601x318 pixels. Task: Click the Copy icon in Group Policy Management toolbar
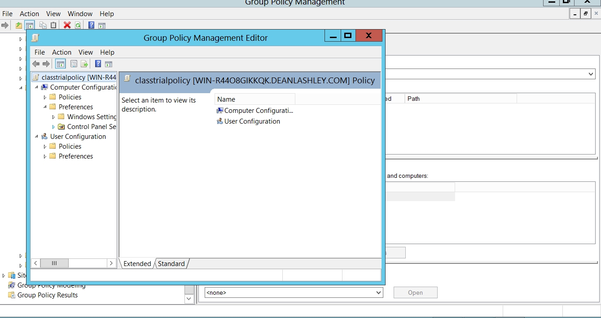pyautogui.click(x=43, y=25)
